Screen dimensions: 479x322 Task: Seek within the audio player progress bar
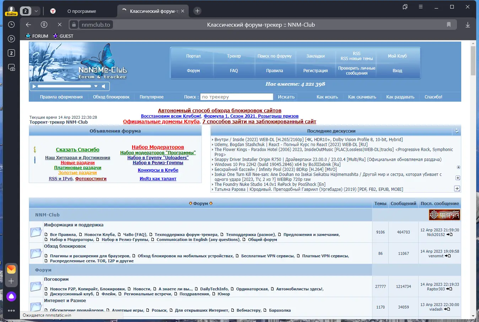64,86
